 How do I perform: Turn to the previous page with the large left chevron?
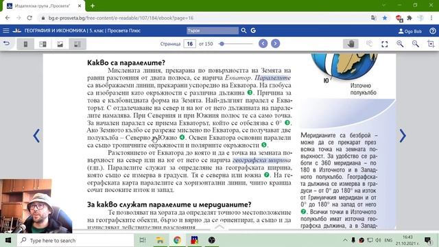[36, 136]
